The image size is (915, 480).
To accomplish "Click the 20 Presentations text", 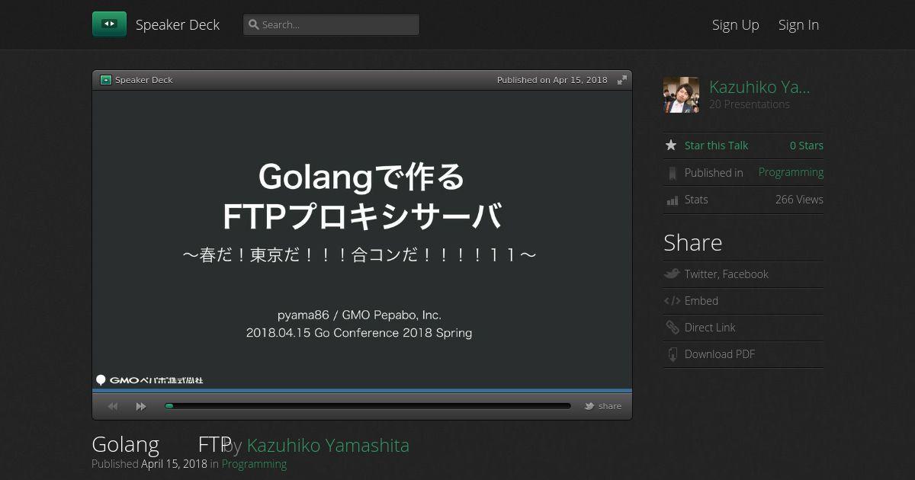I will point(750,104).
